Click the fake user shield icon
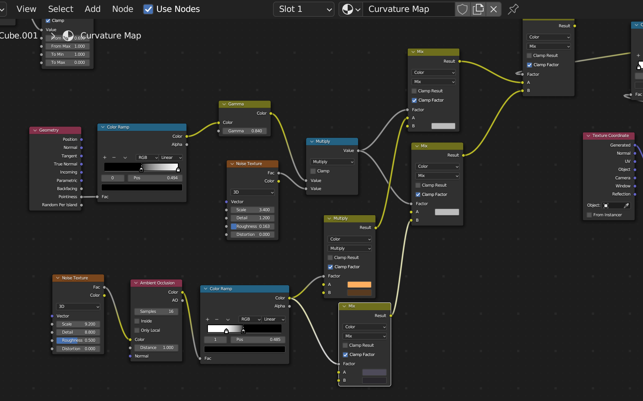The width and height of the screenshot is (643, 401). (462, 9)
